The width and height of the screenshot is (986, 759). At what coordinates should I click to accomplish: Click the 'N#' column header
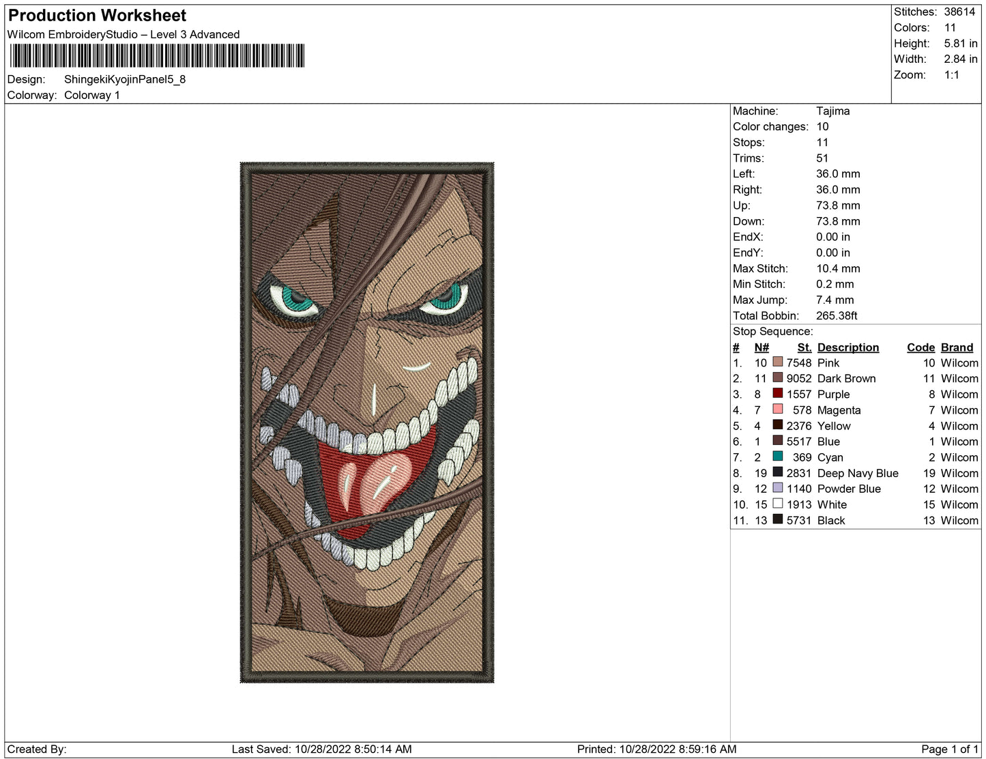[762, 347]
